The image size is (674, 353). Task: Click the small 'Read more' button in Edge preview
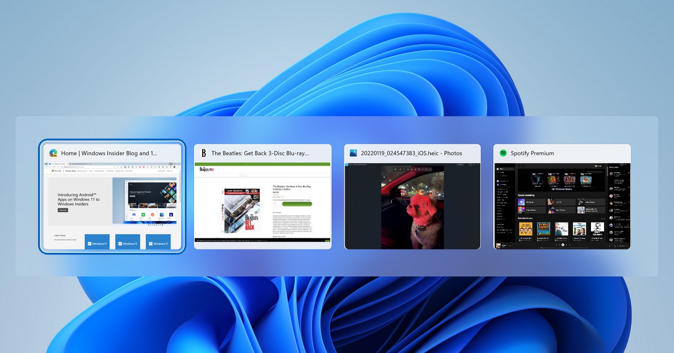pos(63,210)
